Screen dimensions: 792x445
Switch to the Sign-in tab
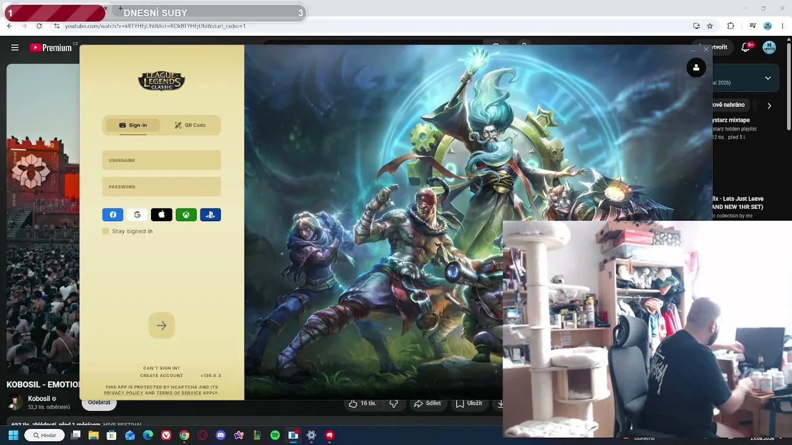(x=133, y=125)
